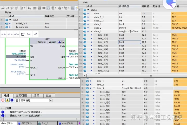Screen dimensions: 187x125
Task: Click the speech bubble comment toolbar icon
Action: [x=48, y=8]
